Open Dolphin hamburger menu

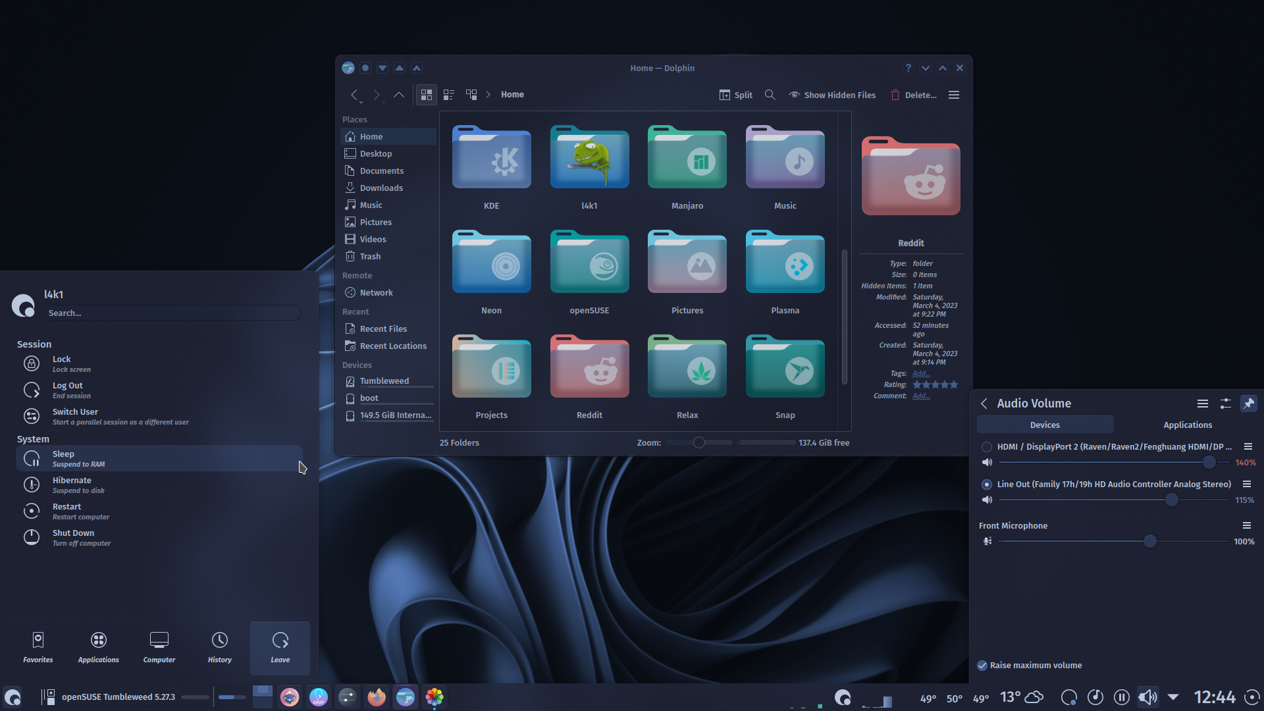(954, 95)
